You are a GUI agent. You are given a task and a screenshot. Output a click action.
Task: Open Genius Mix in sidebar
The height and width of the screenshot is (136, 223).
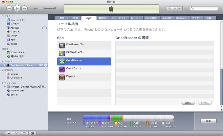(16, 78)
